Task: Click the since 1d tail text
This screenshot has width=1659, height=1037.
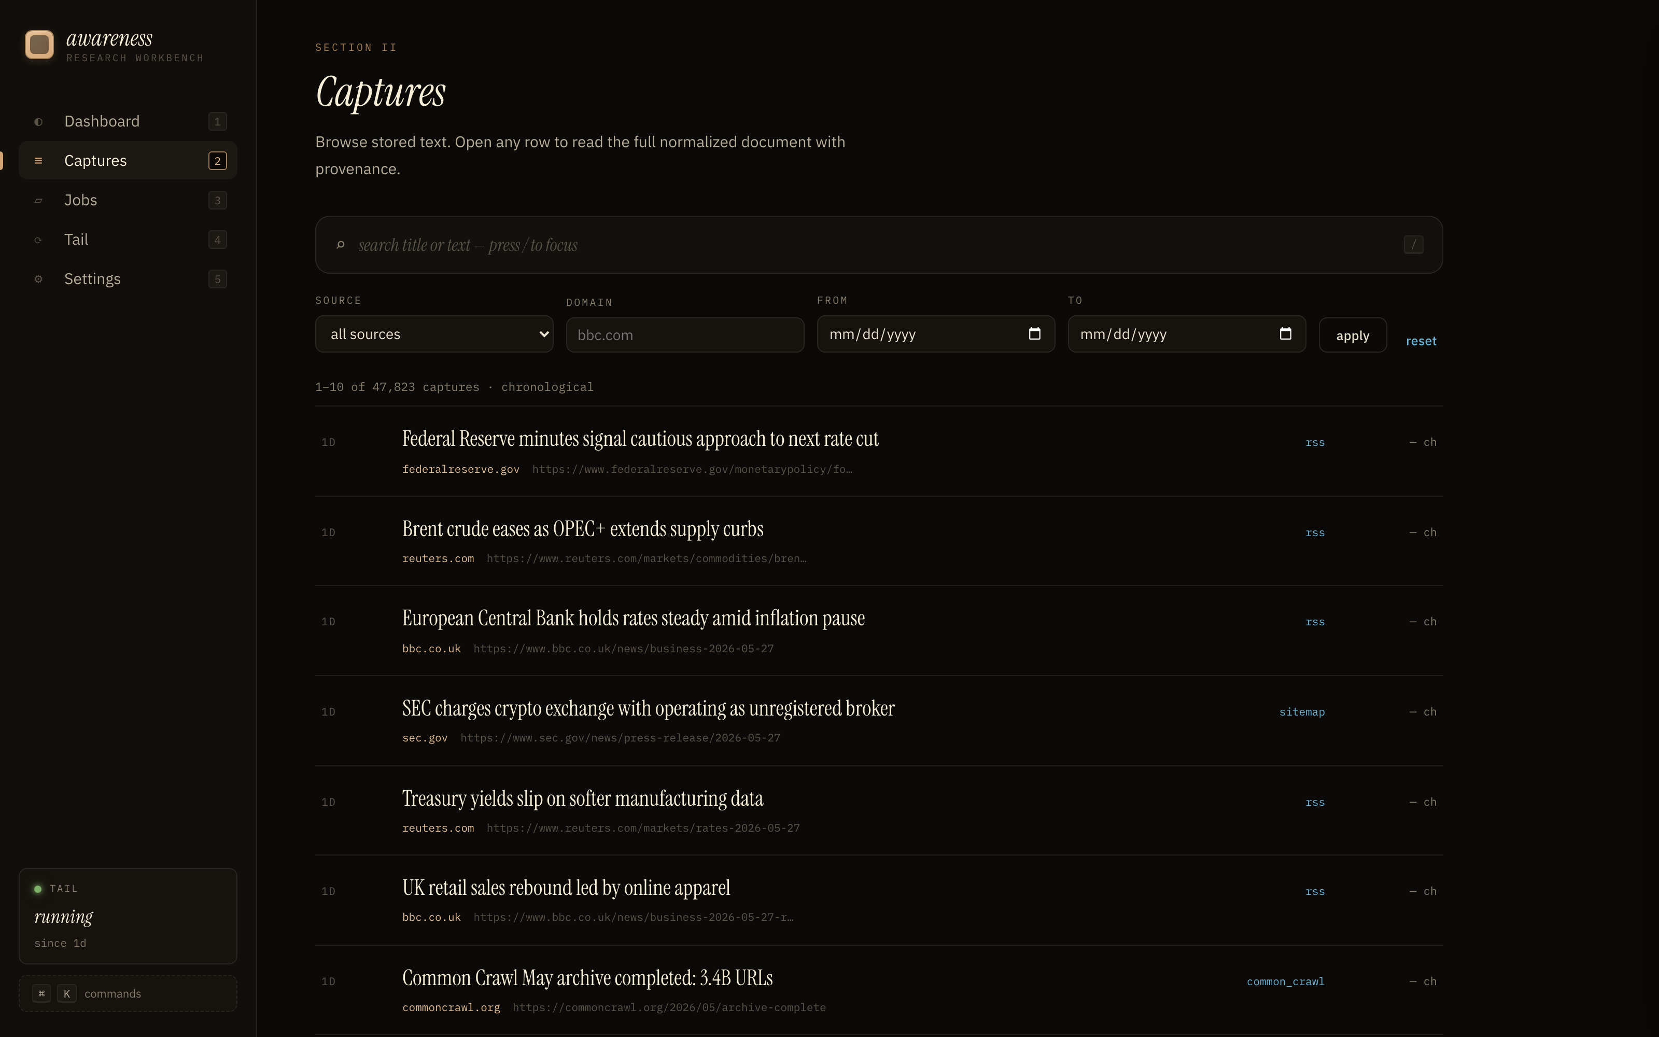Action: click(x=60, y=943)
